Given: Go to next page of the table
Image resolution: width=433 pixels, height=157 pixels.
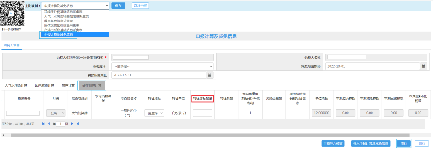Looking at the screenshot, I should coord(72,124).
